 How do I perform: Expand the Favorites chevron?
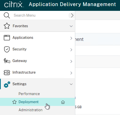coord(71,26)
